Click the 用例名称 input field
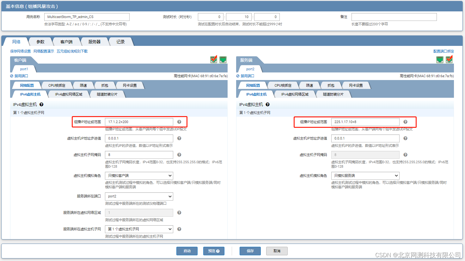This screenshot has width=465, height=261. [87, 17]
